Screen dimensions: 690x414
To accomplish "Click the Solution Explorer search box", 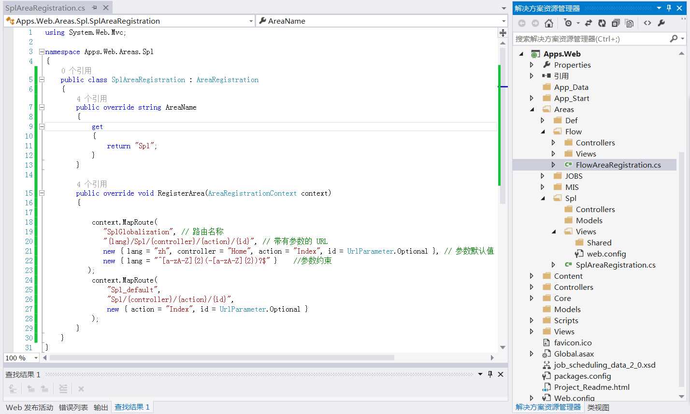I will [x=589, y=39].
